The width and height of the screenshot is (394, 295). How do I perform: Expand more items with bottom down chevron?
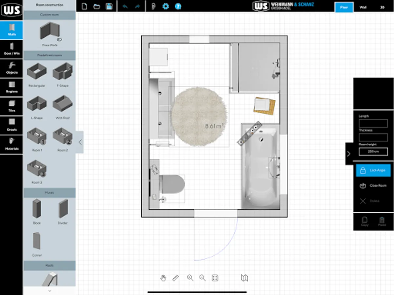coord(50,291)
